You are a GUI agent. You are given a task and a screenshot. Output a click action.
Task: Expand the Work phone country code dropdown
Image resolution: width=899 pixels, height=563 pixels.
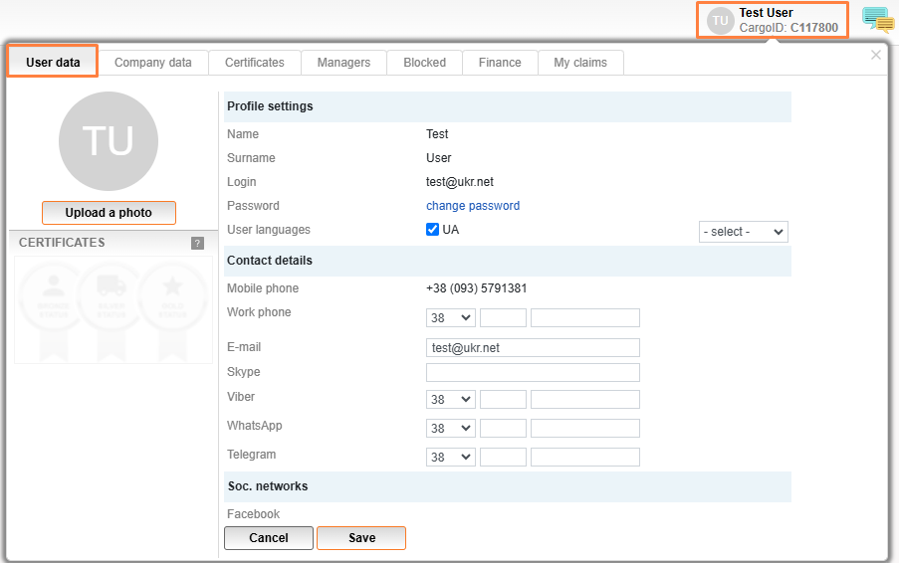(450, 318)
